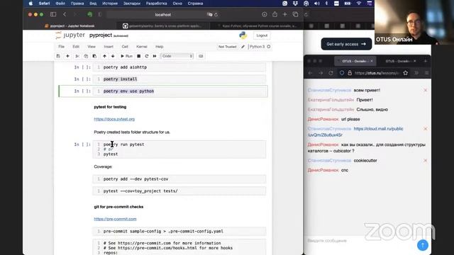Cut selected cells with the scissors icon
Viewport: 454px width, 255px height.
(x=77, y=56)
